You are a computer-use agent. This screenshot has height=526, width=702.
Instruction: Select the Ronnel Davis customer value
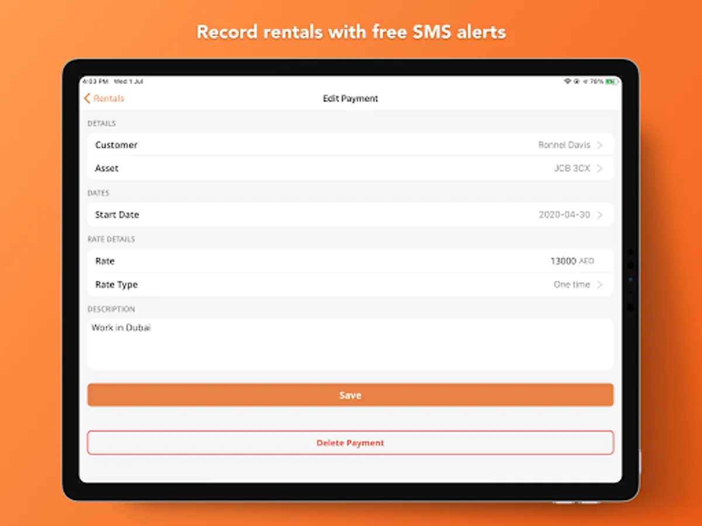(x=564, y=145)
